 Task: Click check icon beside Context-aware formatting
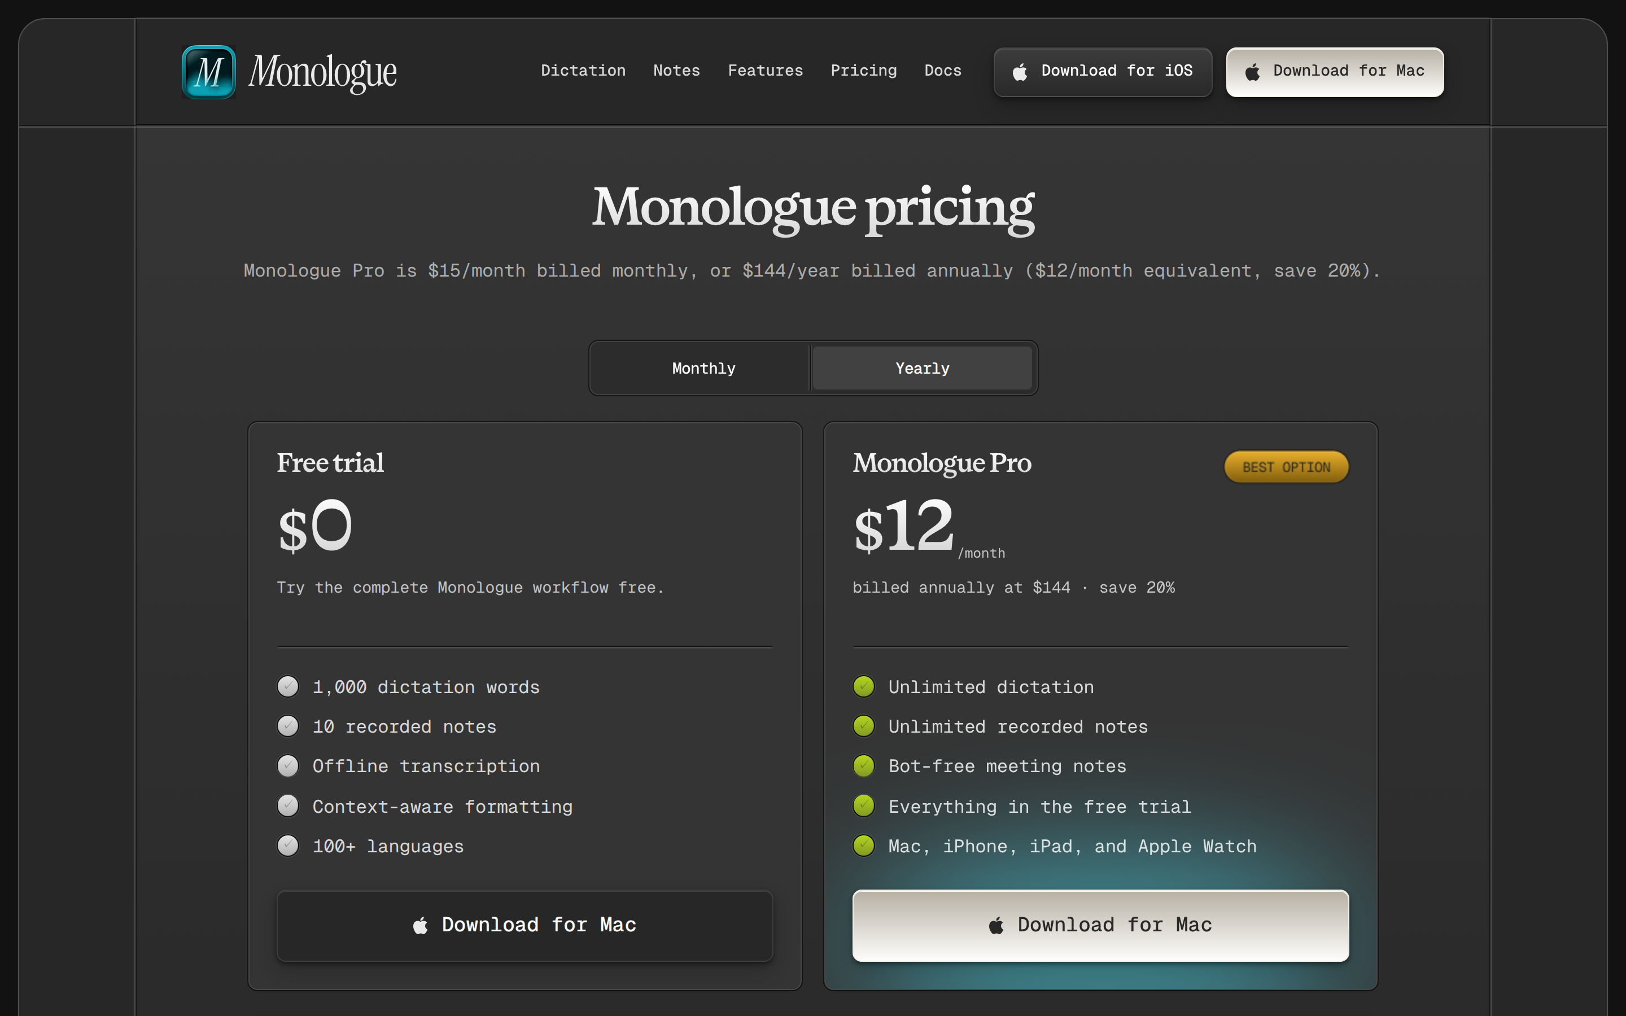289,805
